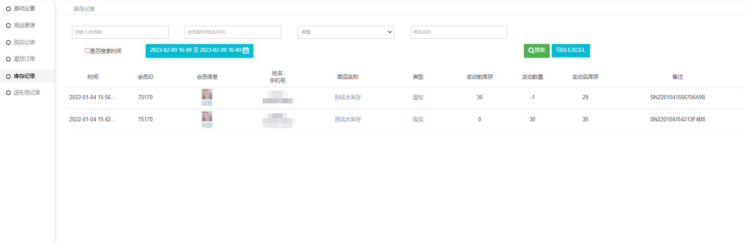749x242 pixels.
Task: Click 测试水库存 in the 提取 row
Action: [348, 98]
